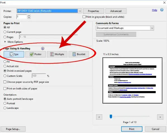Choose the Poster sizing option
The width and height of the screenshot is (167, 133).
35,54
